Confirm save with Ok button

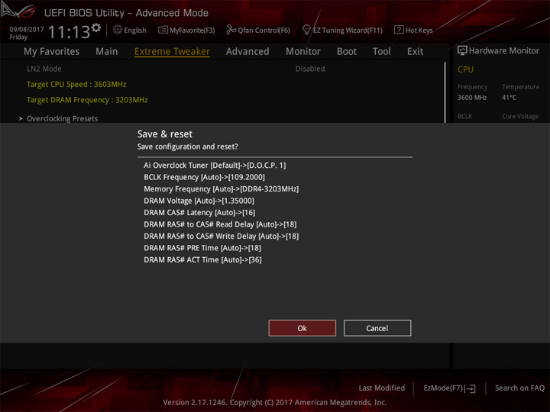(302, 328)
